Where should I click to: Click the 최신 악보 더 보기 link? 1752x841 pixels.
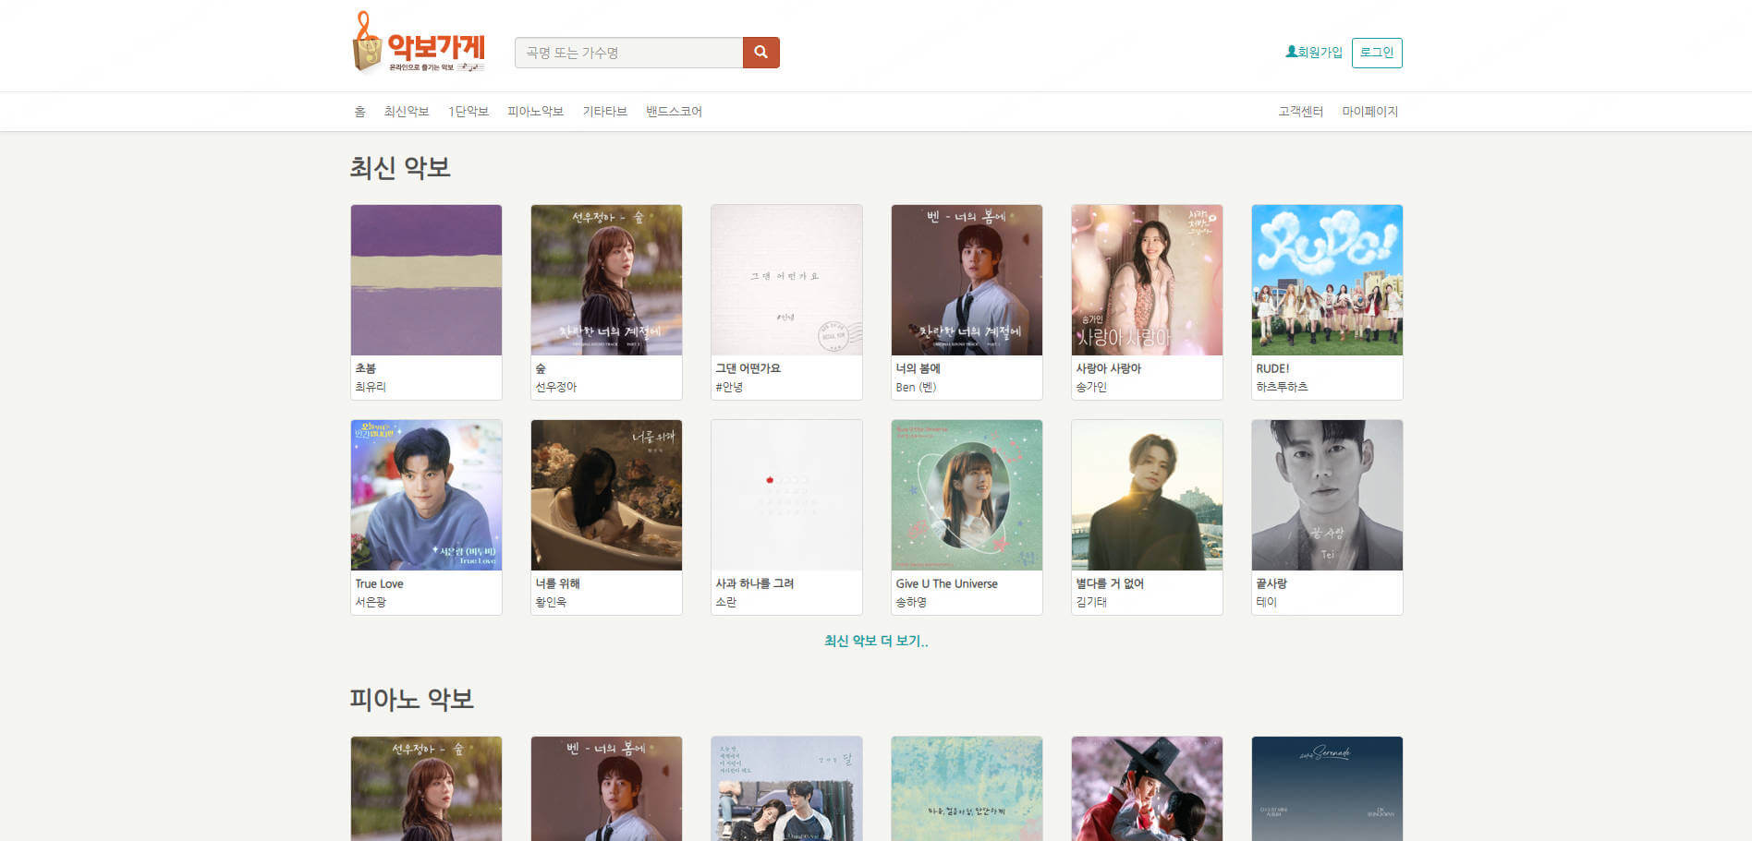tap(875, 641)
